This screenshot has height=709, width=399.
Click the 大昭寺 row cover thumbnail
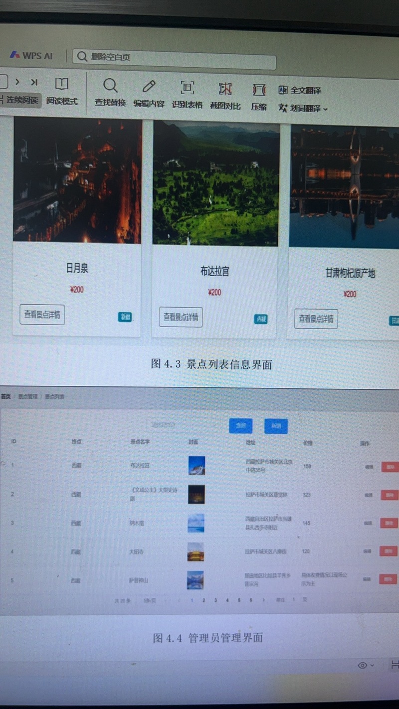196,552
